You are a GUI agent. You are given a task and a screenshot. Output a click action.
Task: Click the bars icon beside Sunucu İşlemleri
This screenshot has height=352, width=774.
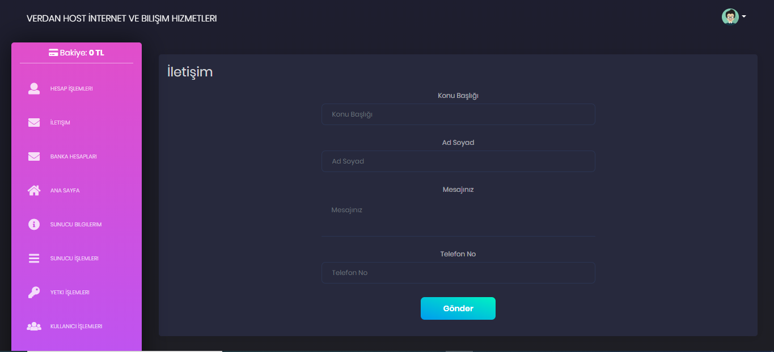[x=34, y=259]
